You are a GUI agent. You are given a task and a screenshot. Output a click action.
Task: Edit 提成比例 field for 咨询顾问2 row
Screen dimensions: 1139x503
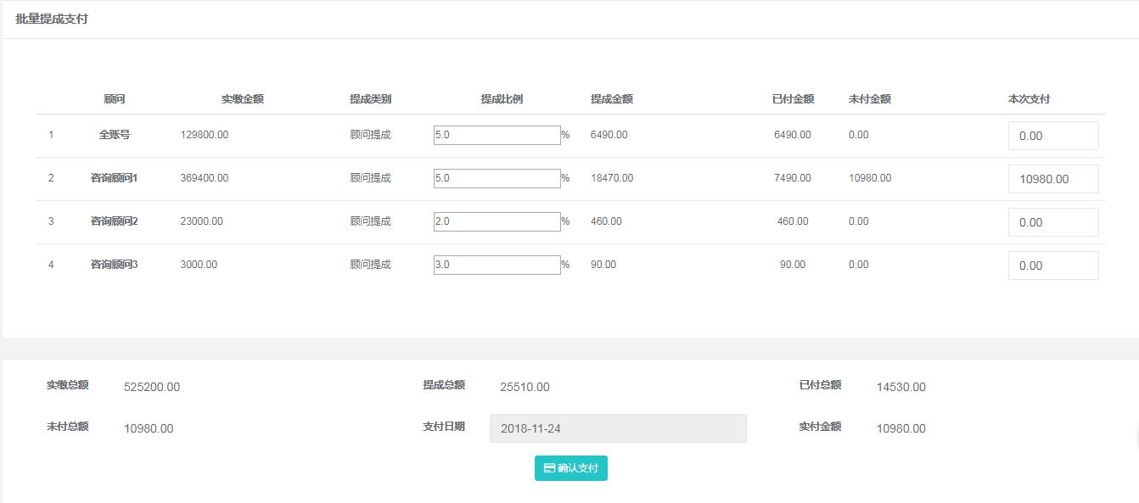pos(497,221)
